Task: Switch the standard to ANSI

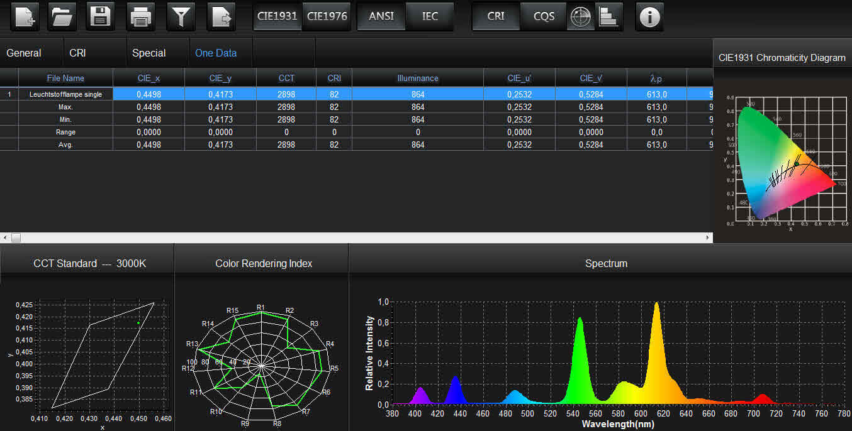Action: 381,17
